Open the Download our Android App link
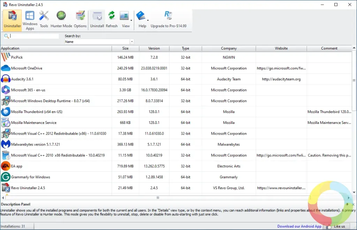Screen dimensions: 357x230 pos(299,226)
